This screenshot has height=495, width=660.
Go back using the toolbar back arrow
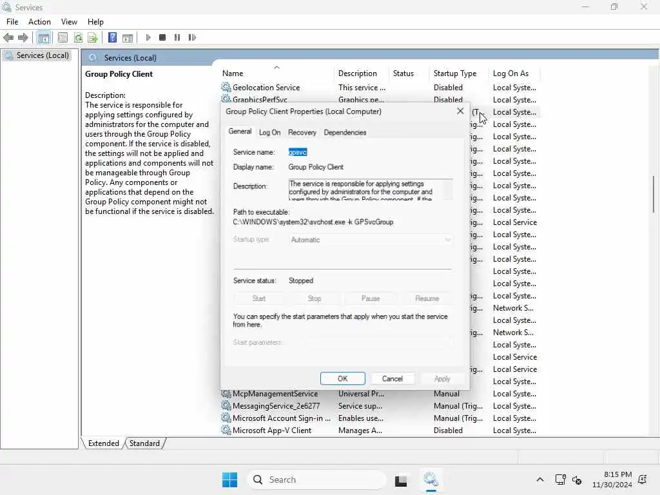point(8,37)
